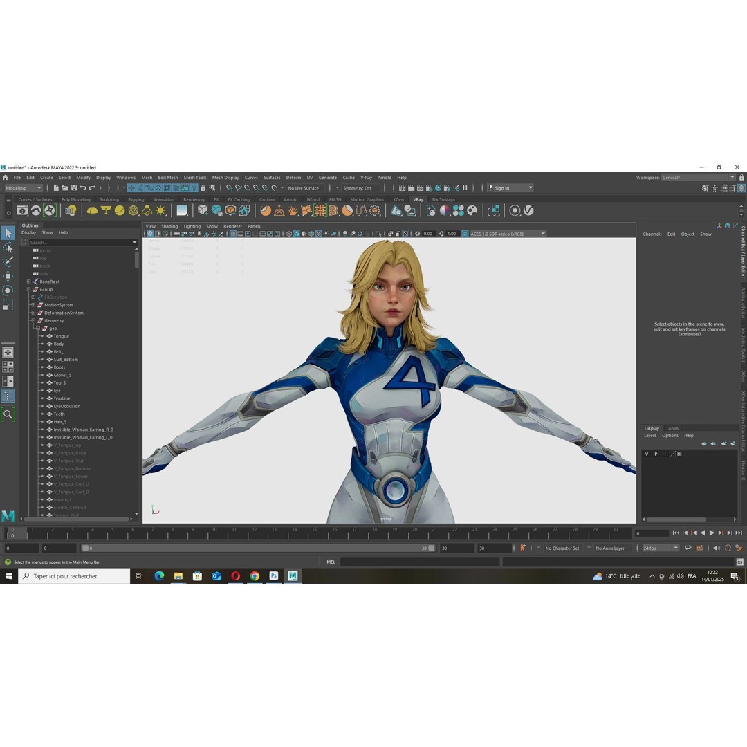Toggle the V visibility box of the layer
The width and height of the screenshot is (747, 747).
647,454
